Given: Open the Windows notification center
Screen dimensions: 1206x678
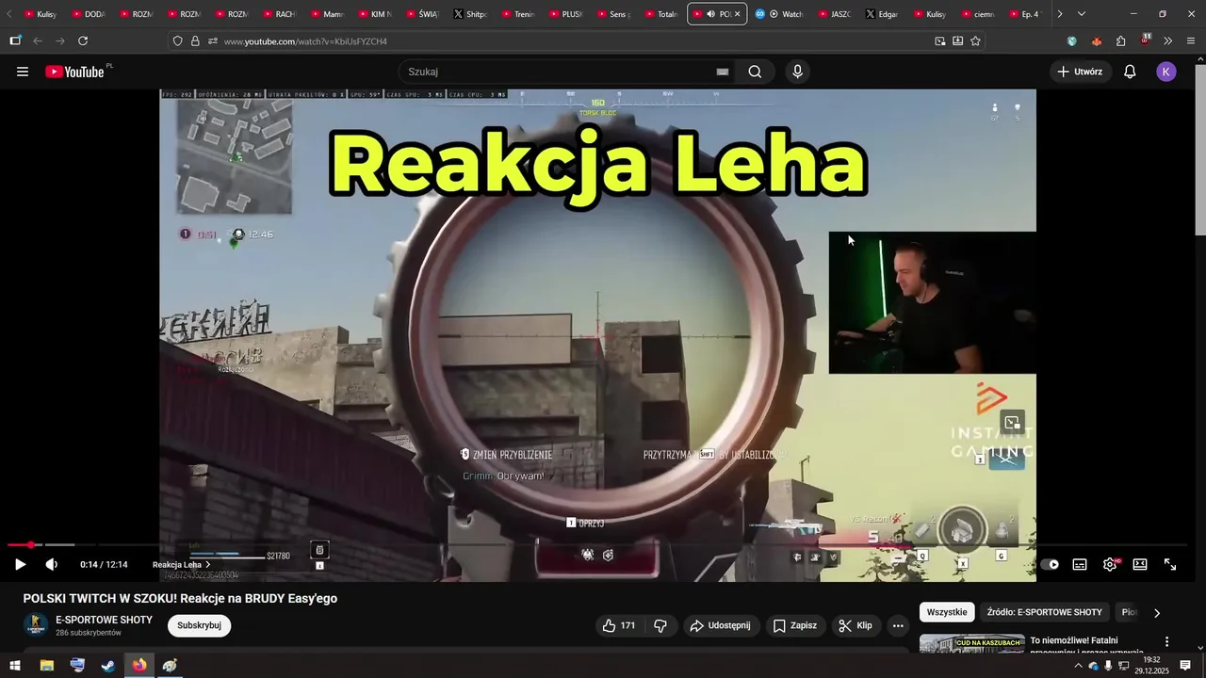Looking at the screenshot, I should click(1185, 666).
